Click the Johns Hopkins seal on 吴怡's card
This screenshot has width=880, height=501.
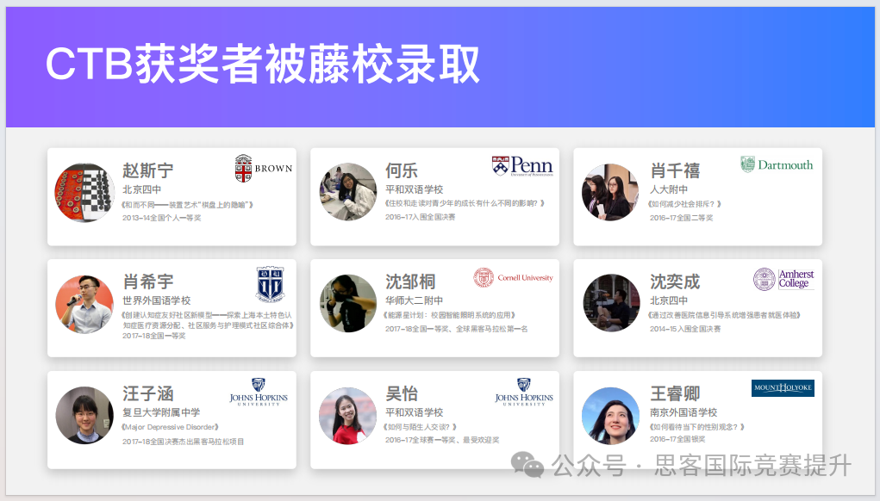point(524,393)
